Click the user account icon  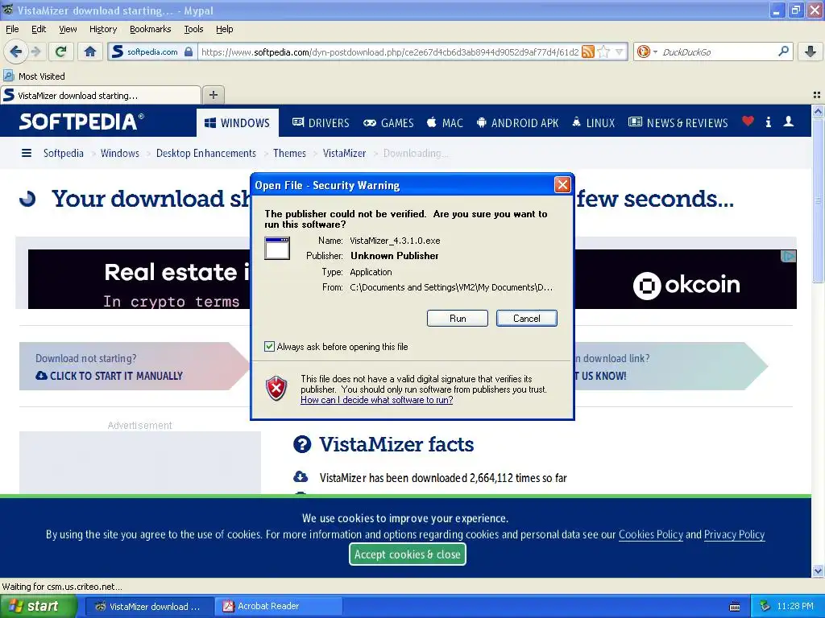[x=788, y=122]
